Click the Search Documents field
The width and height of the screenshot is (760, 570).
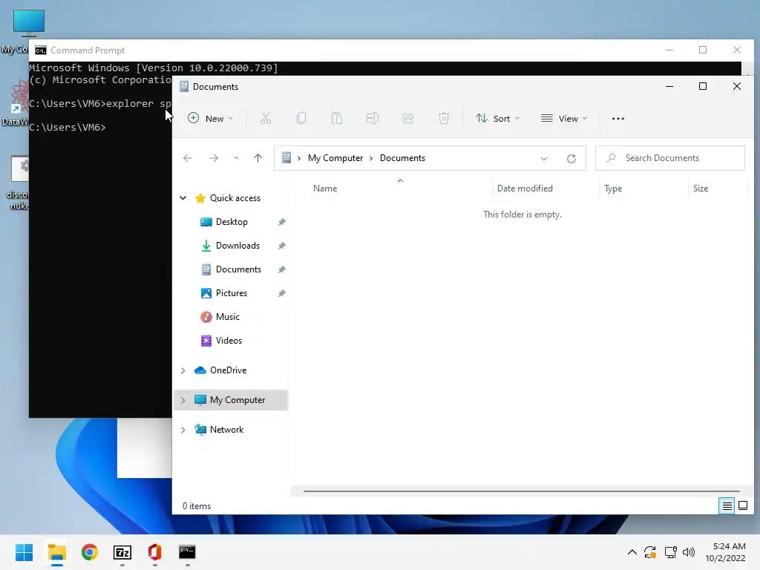(x=670, y=158)
